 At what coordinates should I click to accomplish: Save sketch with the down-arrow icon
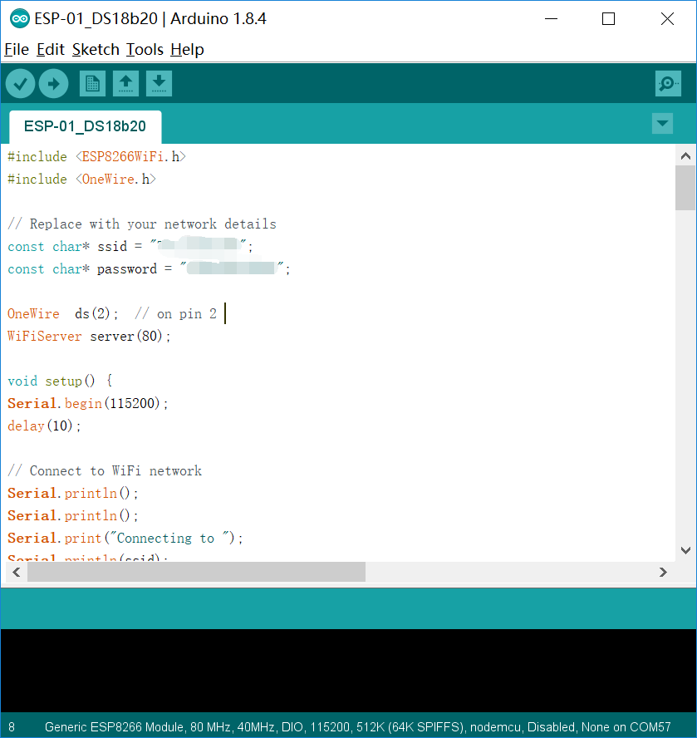(159, 84)
